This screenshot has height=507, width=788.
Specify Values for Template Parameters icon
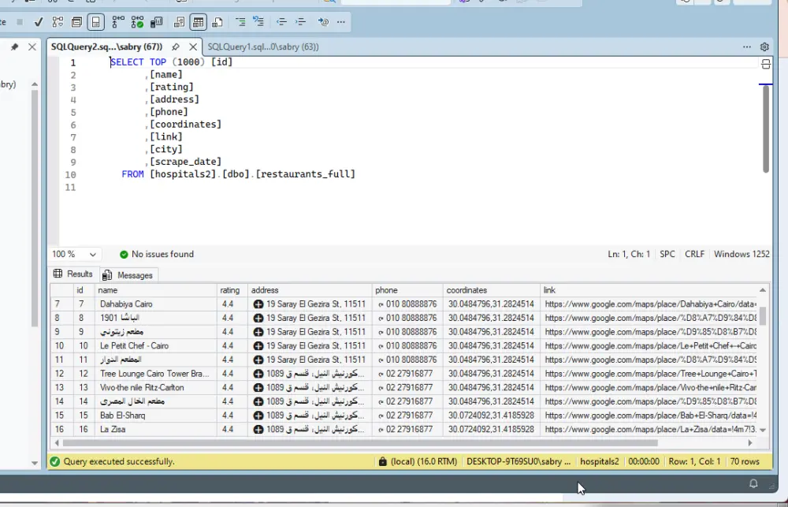pyautogui.click(x=323, y=22)
